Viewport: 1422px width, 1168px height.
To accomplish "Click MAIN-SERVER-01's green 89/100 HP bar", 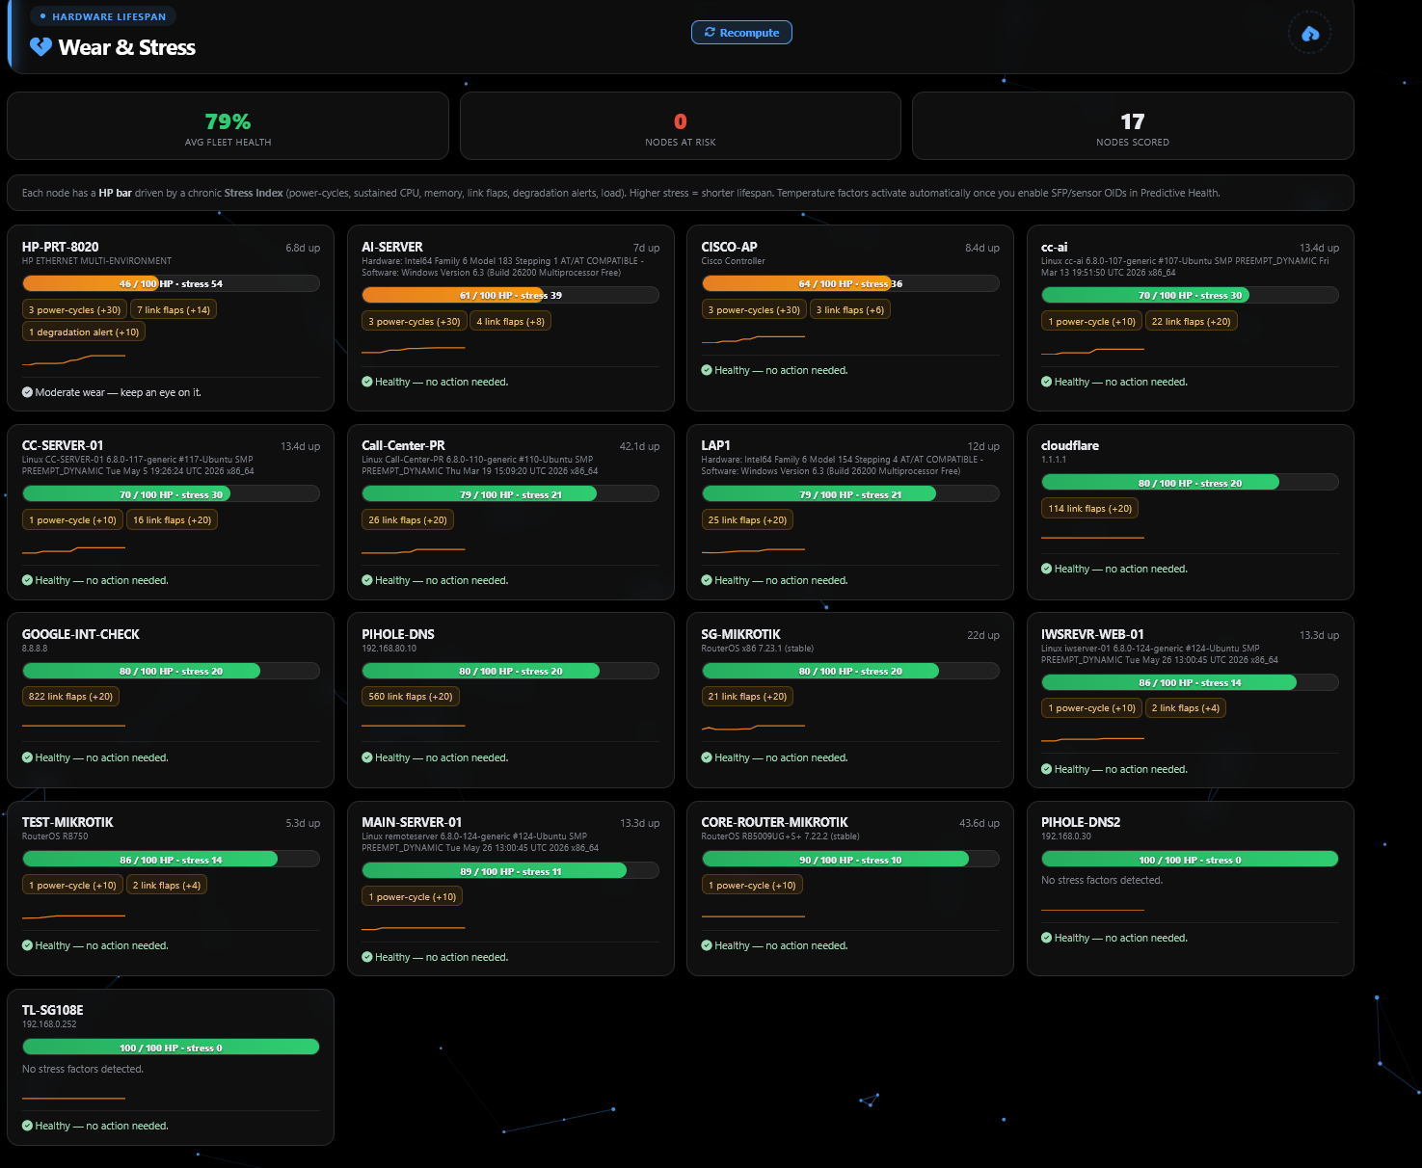I will [x=510, y=871].
